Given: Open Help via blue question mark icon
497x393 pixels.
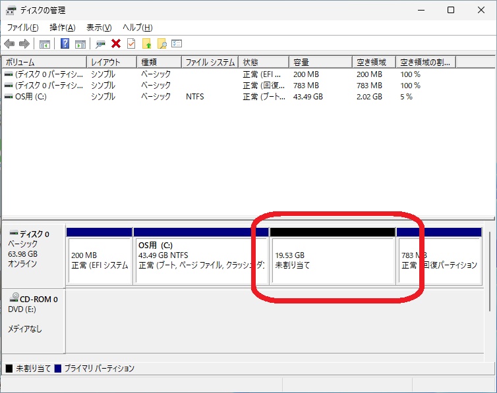Looking at the screenshot, I should (65, 44).
